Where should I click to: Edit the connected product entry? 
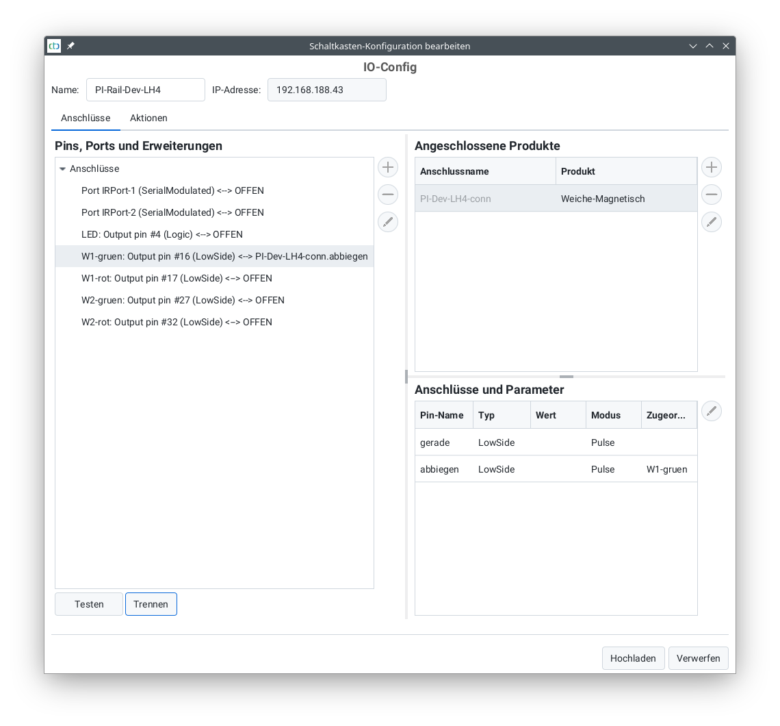712,222
